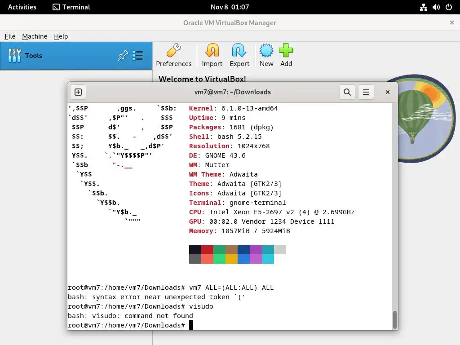Click the Kernel version line

pyautogui.click(x=233, y=108)
